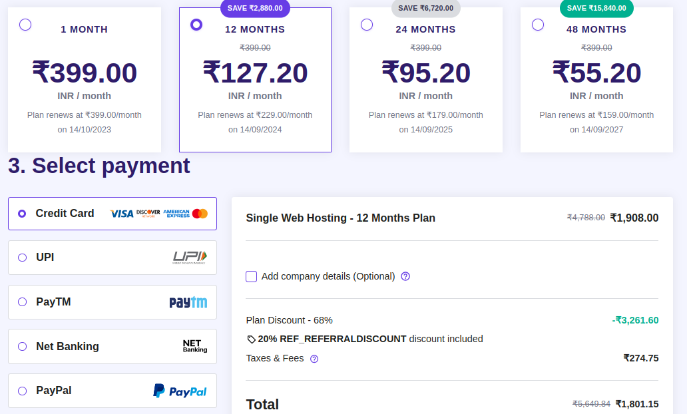Click the Visa logo in Credit Card option
This screenshot has height=414, width=687.
(x=122, y=214)
